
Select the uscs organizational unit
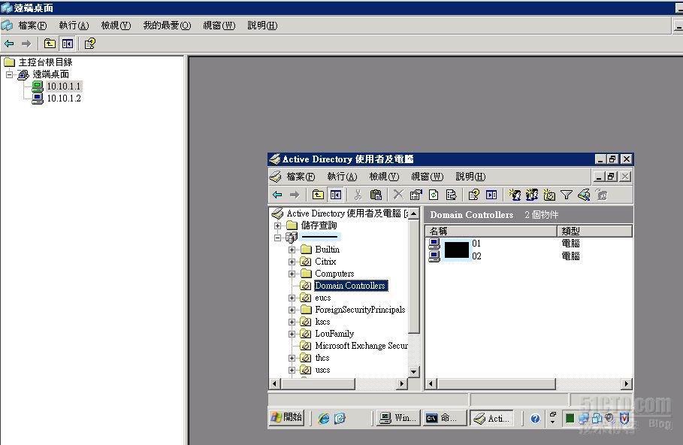pos(322,370)
